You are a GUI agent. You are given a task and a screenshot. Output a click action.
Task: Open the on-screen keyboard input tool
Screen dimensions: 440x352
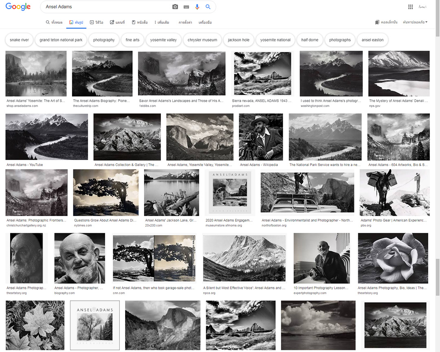(x=186, y=7)
